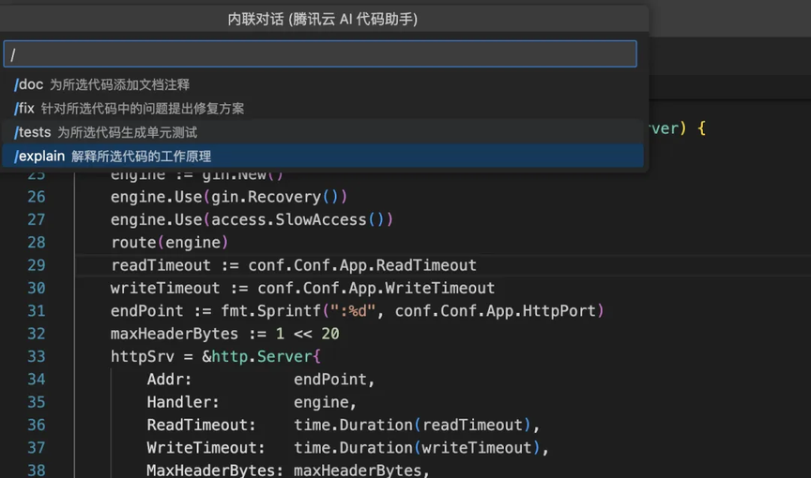Click the Addr: endPoint field line
Viewport: 811px width, 478px height.
261,379
